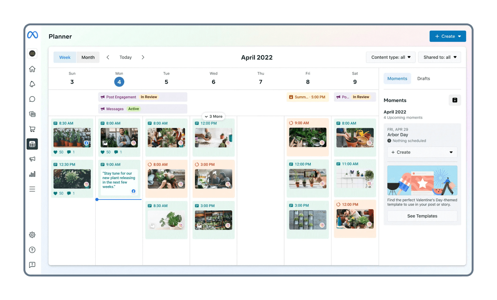Open Sunday 8:30 AM post thumbnail
Viewport: 497px width, 300px height.
click(x=72, y=138)
